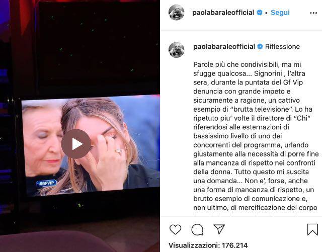
Task: Share post via paper plane icon
Action: [x=219, y=229]
